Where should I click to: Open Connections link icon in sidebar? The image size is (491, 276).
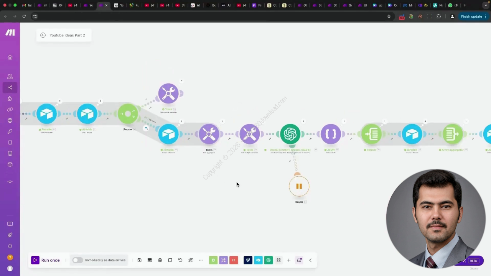[10, 110]
